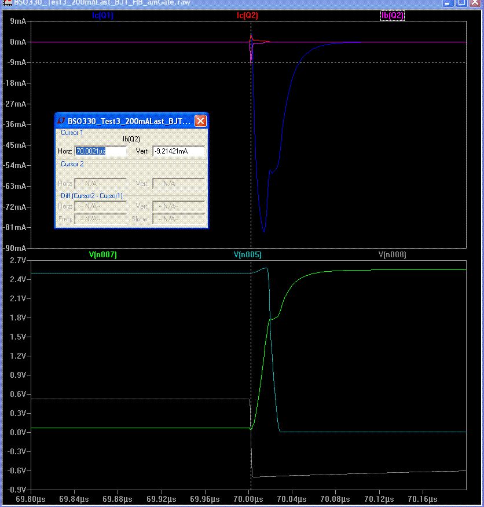This screenshot has width=484, height=507.
Task: Click the V(n007) trace label
Action: [x=103, y=254]
